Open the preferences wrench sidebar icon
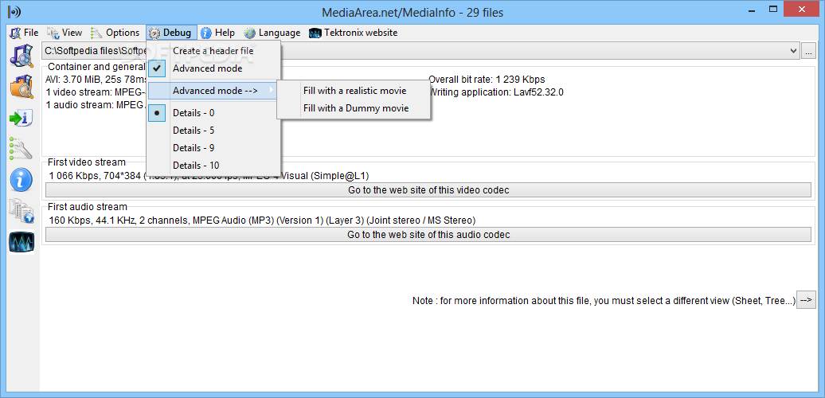 [22, 149]
